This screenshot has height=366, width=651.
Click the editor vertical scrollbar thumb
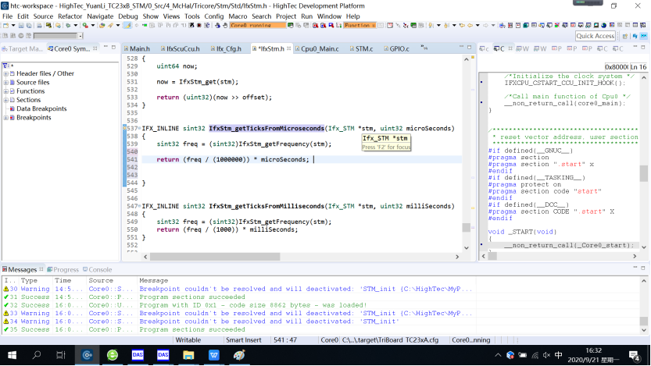click(467, 227)
